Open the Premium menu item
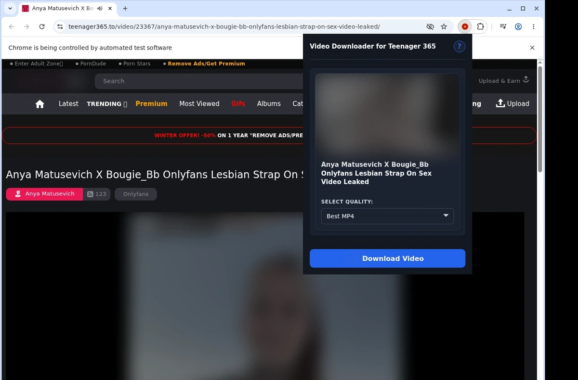The width and height of the screenshot is (578, 380). tap(151, 103)
